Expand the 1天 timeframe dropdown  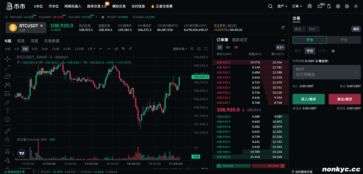click(x=91, y=49)
